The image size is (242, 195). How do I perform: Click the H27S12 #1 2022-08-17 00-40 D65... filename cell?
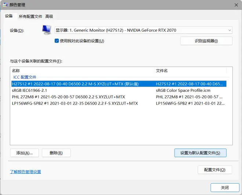pyautogui.click(x=189, y=84)
